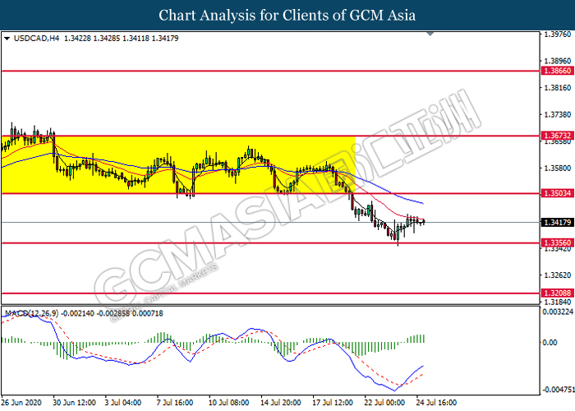
Task: Click the 1.39760 price scale value
Action: click(558, 35)
